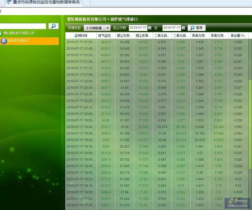The image size is (252, 210).
Task: Click the 烟尘实测 column header
Action: [x=124, y=36]
